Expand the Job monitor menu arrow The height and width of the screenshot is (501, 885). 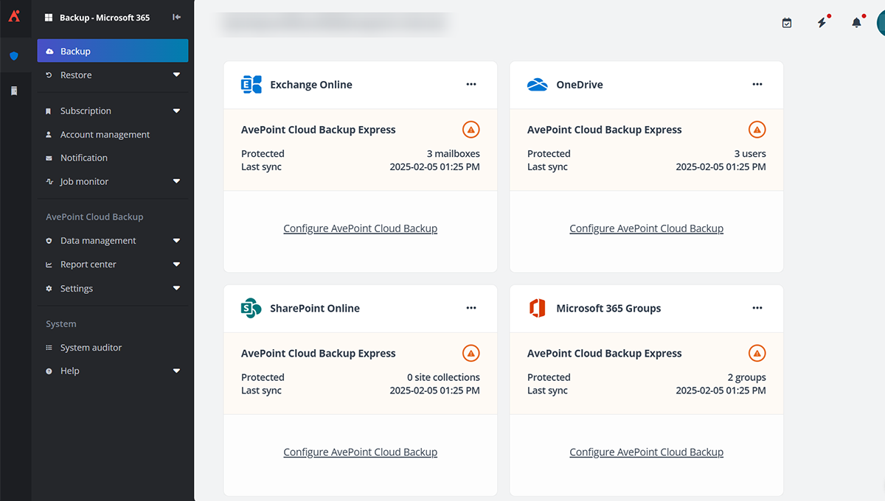tap(176, 182)
